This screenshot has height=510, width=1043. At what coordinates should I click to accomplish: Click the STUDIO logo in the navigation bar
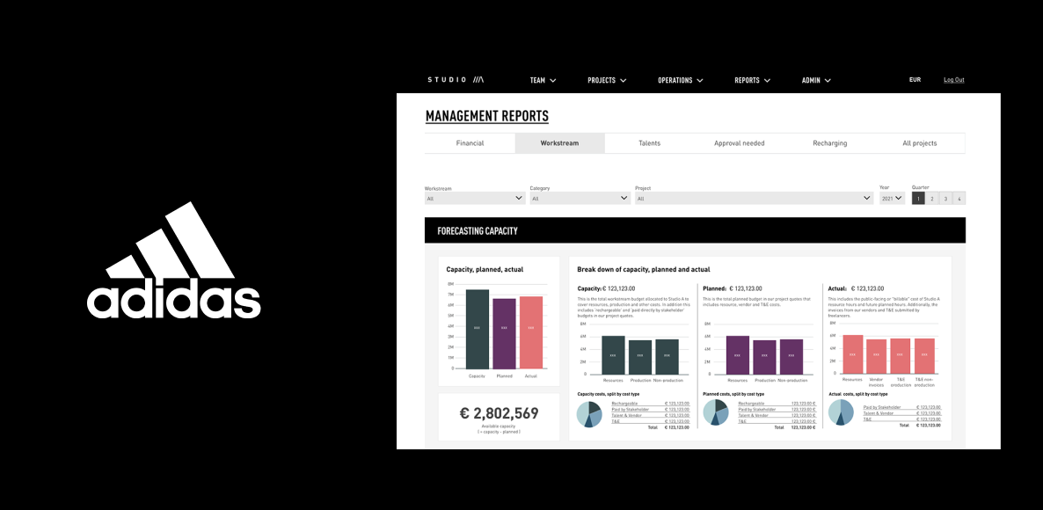pos(456,80)
